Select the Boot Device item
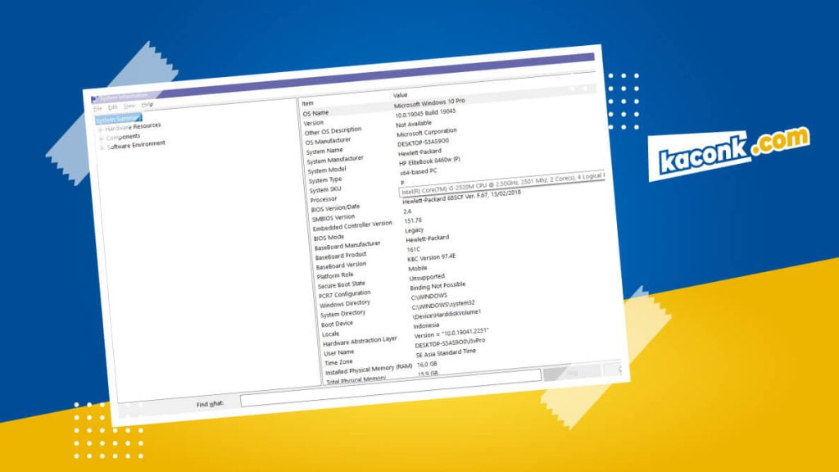This screenshot has height=472, width=839. tap(337, 324)
